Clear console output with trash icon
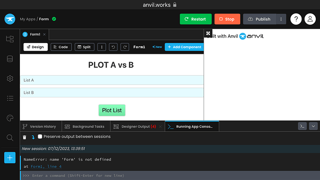Screen dimensions: 320x180 pyautogui.click(x=25, y=137)
